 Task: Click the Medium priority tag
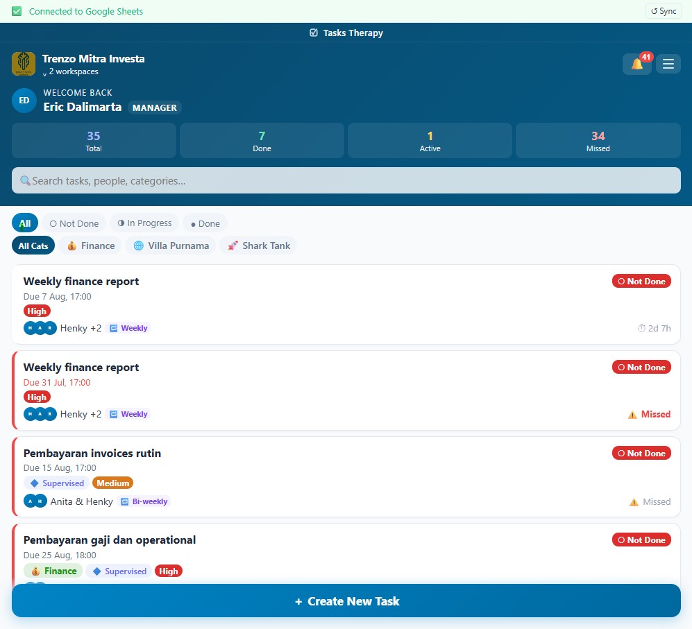[x=112, y=483]
